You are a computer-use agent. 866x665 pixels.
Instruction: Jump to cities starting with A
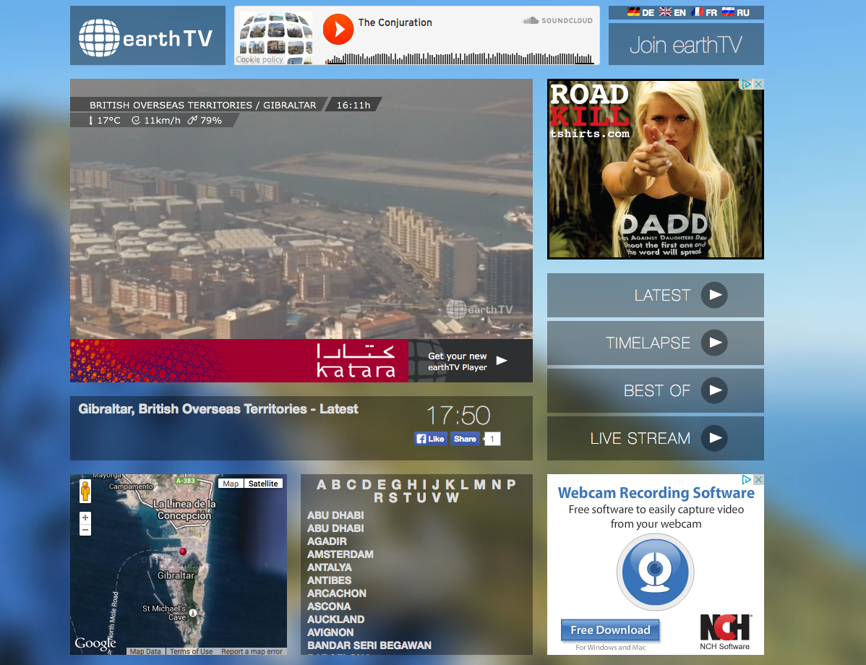321,484
